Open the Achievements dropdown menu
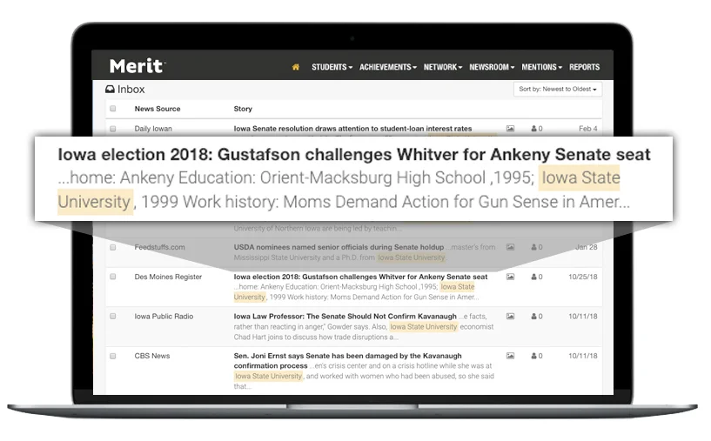 (x=387, y=67)
